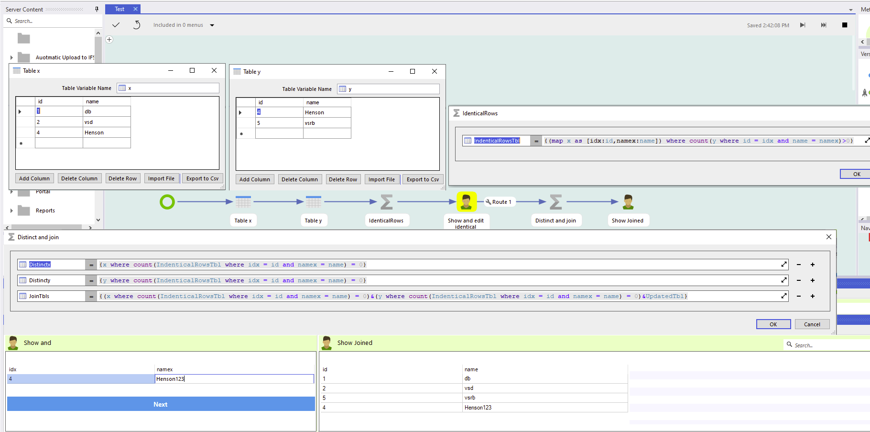Select the Table y workflow node icon

click(313, 202)
